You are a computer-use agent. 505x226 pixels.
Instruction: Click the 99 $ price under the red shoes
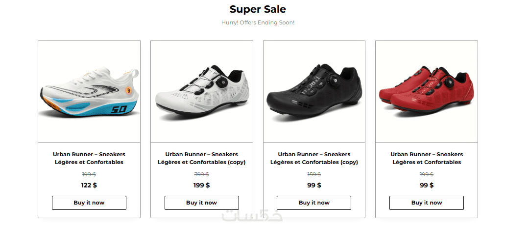point(426,185)
